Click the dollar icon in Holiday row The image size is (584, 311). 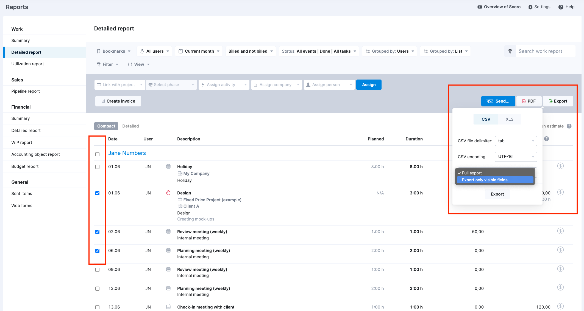560,166
